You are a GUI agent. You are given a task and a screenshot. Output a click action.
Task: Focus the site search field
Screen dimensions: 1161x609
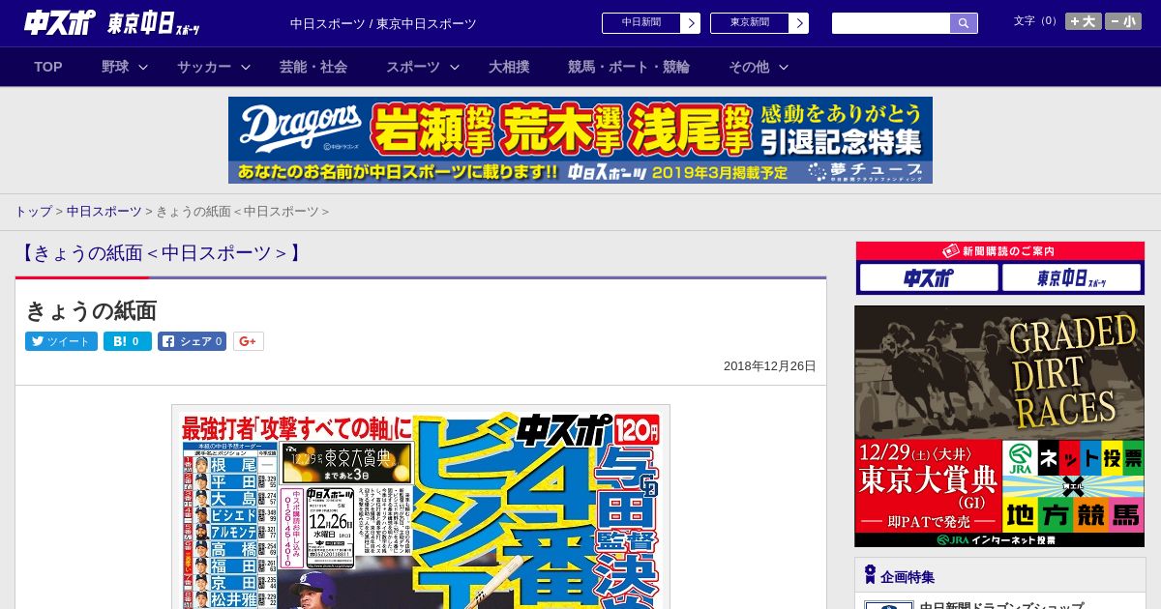[891, 23]
